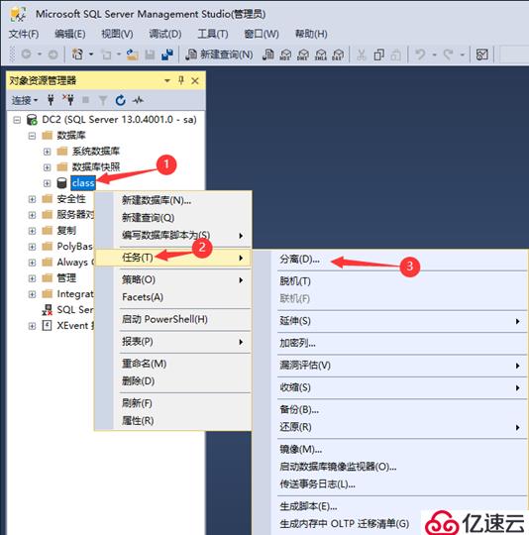Click the XMLA query toolbar icon

pos(321,54)
